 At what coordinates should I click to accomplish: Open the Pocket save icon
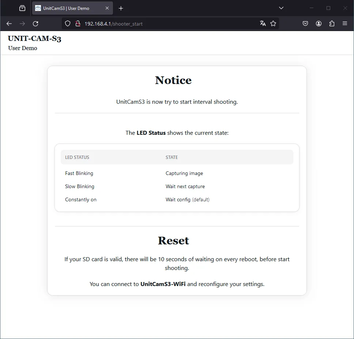(x=305, y=24)
